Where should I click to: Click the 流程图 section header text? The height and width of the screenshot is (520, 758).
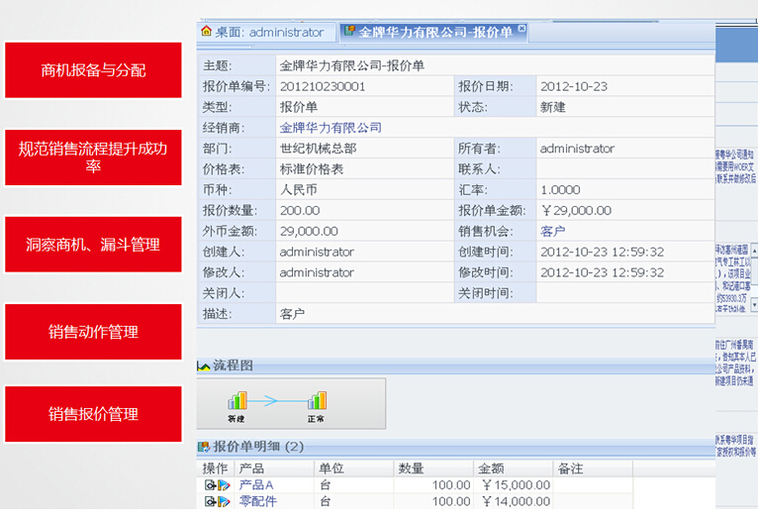[x=233, y=365]
